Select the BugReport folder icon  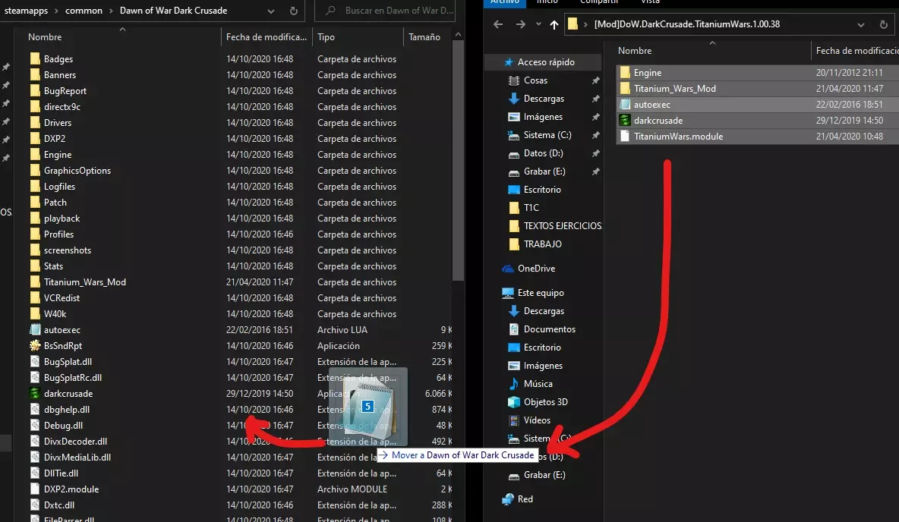(35, 90)
